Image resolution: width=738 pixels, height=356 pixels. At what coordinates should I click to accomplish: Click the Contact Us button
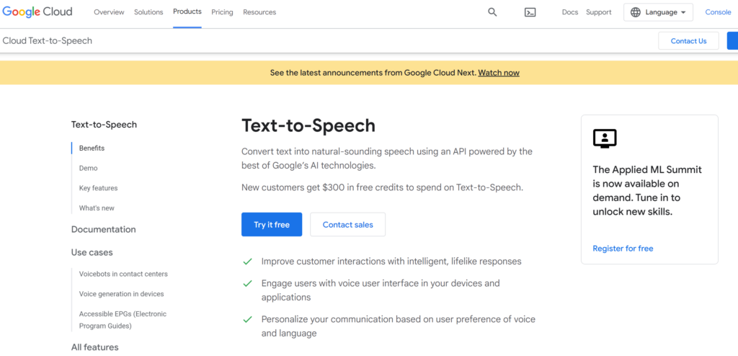688,41
